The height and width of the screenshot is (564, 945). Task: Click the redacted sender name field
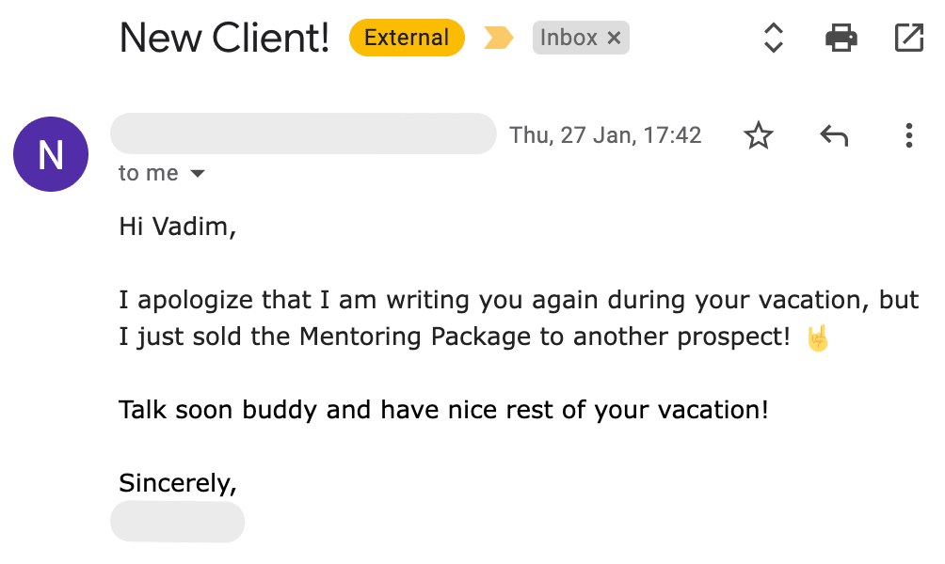tap(302, 134)
